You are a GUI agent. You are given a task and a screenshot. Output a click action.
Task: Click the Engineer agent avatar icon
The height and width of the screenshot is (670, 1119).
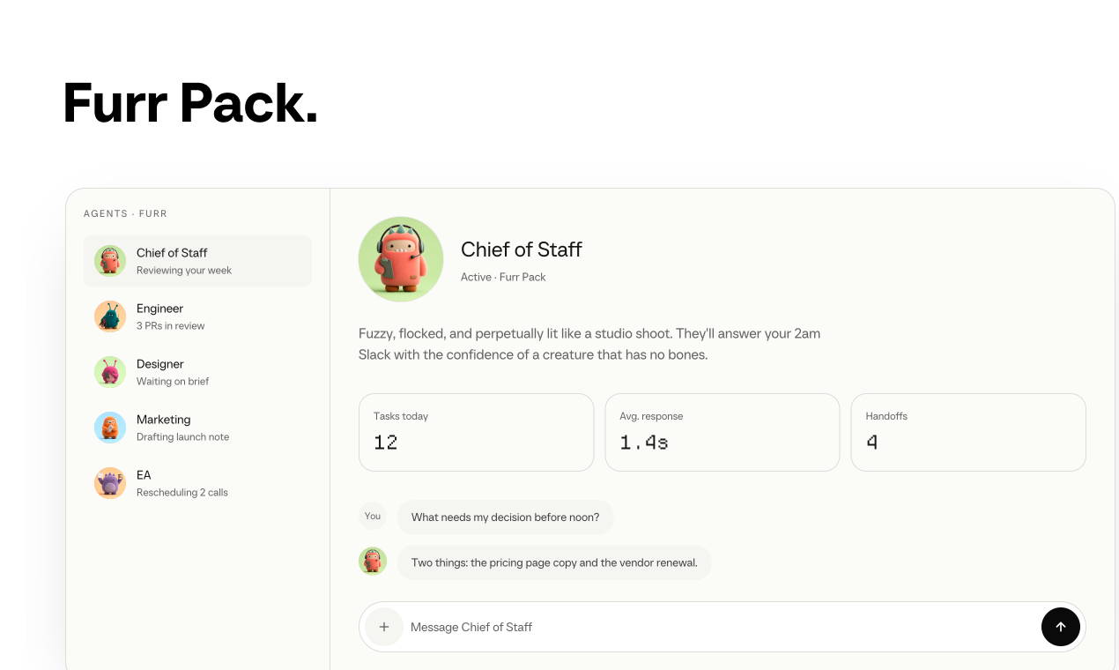point(110,316)
